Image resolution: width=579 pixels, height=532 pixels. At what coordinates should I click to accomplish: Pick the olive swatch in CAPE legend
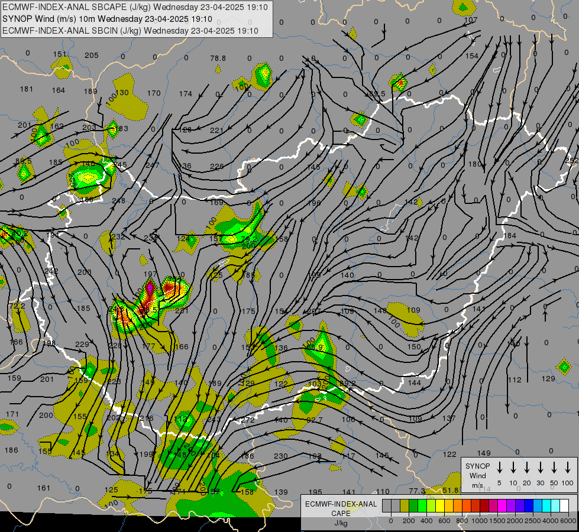click(405, 505)
